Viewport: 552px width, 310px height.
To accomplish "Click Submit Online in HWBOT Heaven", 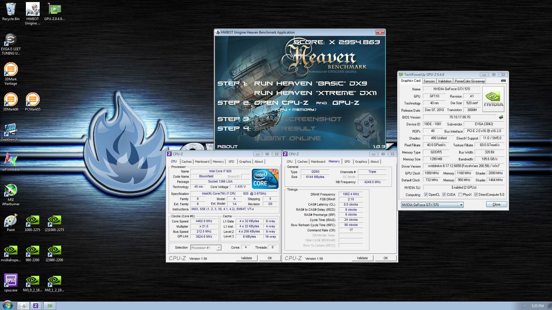I will tap(287, 138).
